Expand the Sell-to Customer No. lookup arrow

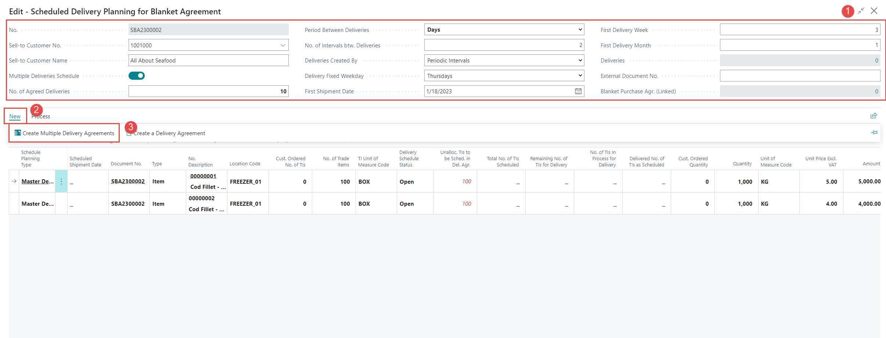click(283, 45)
